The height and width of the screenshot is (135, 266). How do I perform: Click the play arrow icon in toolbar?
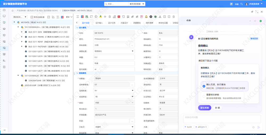tap(105, 17)
